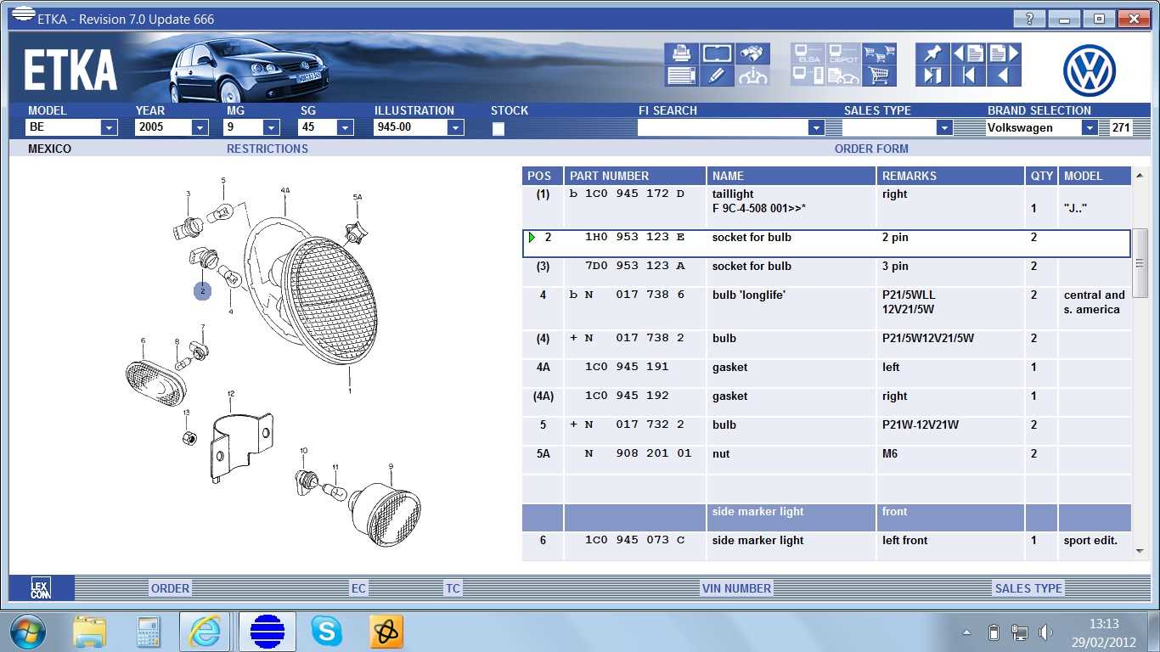Image resolution: width=1160 pixels, height=652 pixels.
Task: Open the SG subgroup dropdown
Action: tap(345, 128)
